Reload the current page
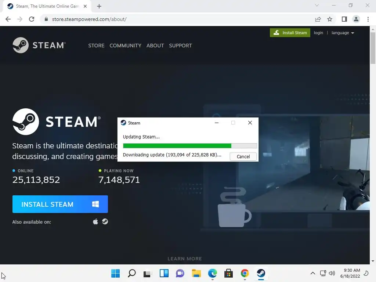 [32, 19]
